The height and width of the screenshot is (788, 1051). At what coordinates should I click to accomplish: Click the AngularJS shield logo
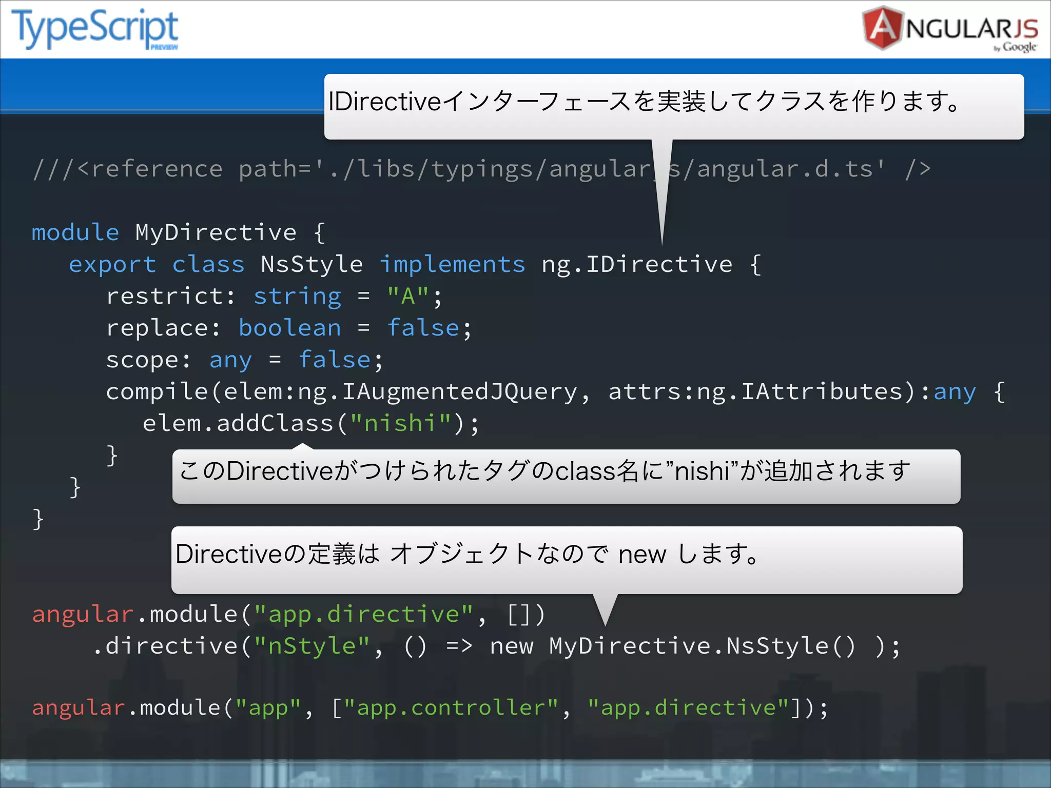(882, 28)
